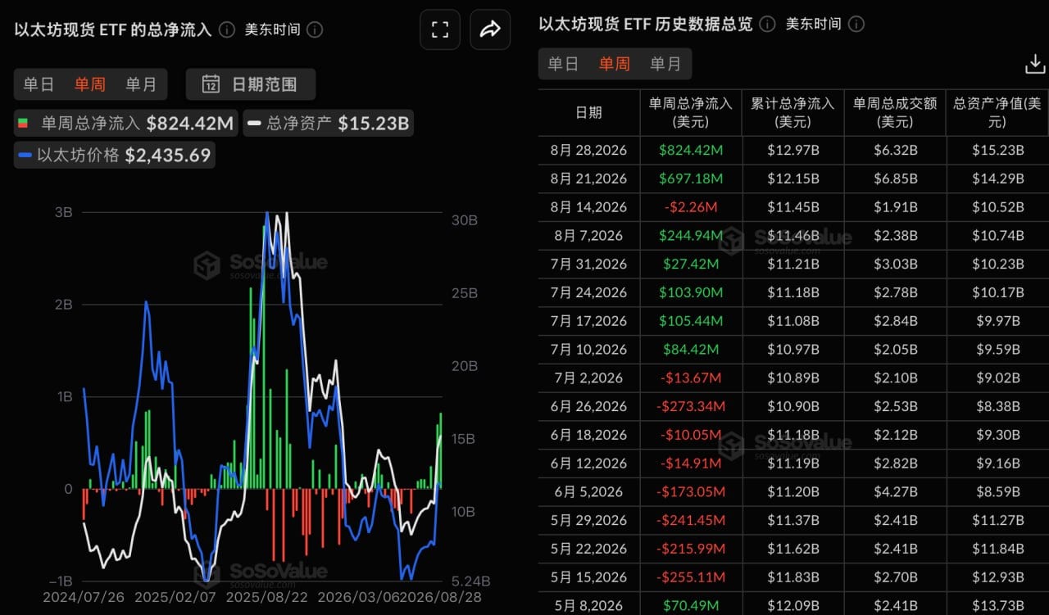Select the 单月 tab above the chart
Viewport: 1049px width, 615px height.
coord(141,84)
